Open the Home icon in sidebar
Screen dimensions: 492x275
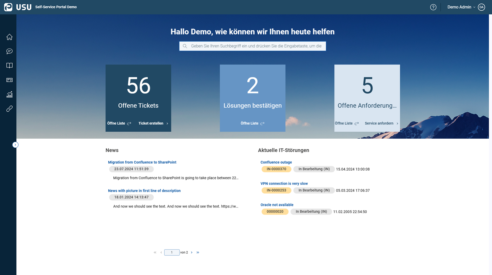(9, 37)
